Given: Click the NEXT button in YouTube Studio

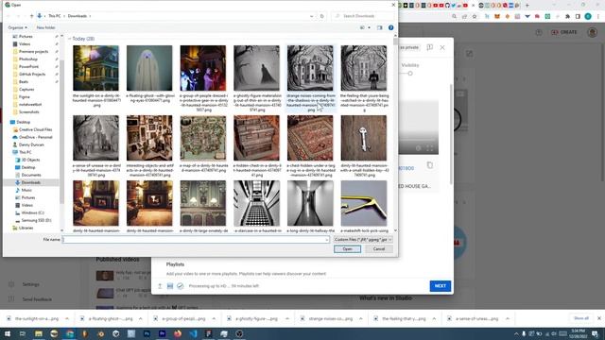Looking at the screenshot, I should click(441, 286).
